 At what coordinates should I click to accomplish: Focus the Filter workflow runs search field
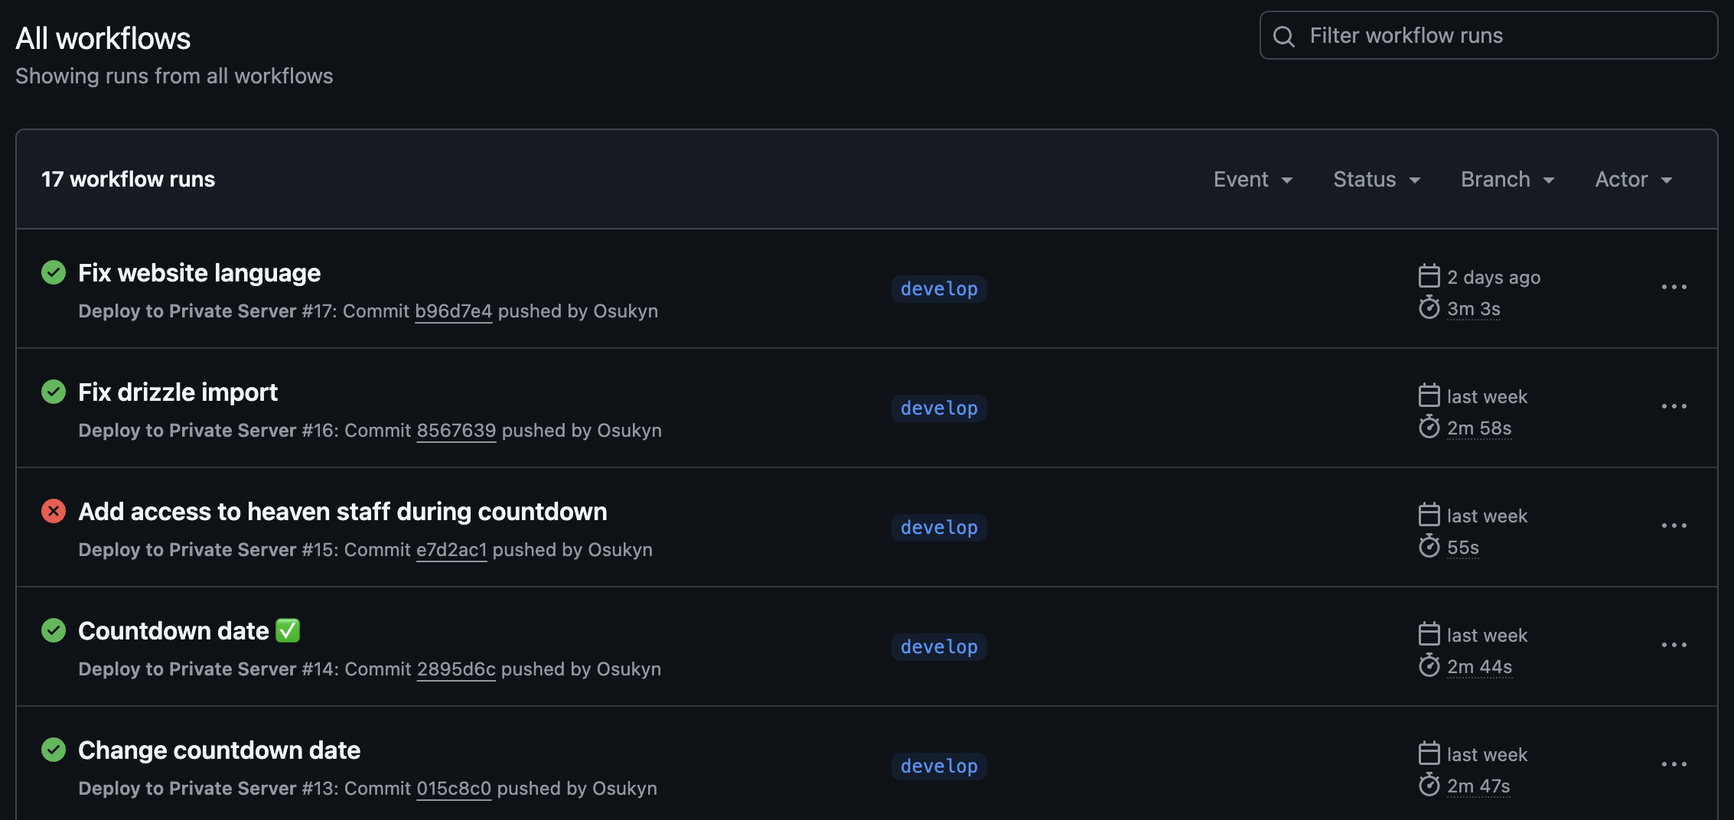pyautogui.click(x=1488, y=36)
